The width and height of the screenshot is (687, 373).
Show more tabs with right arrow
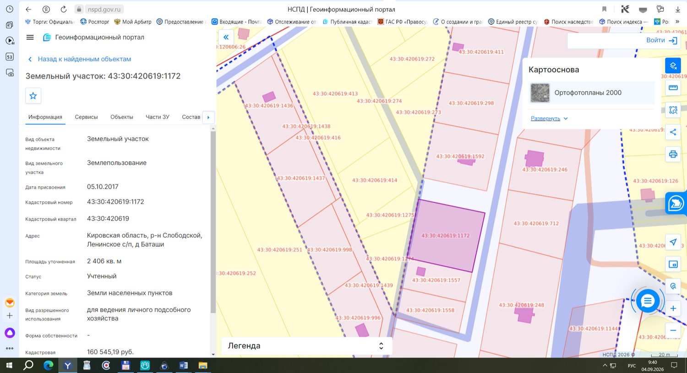coord(208,117)
